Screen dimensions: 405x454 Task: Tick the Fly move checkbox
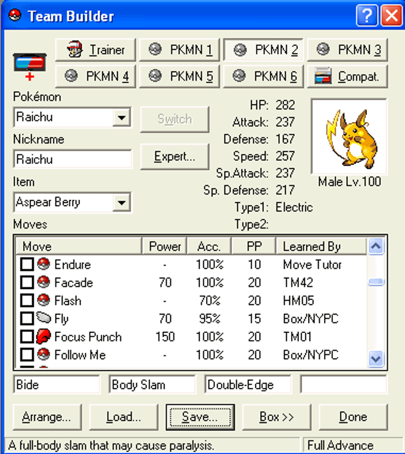[x=27, y=319]
